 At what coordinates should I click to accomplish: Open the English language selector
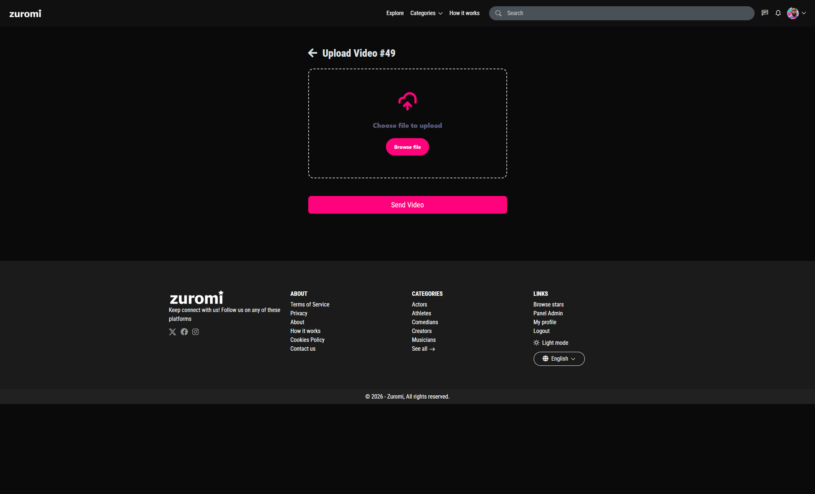(x=559, y=359)
